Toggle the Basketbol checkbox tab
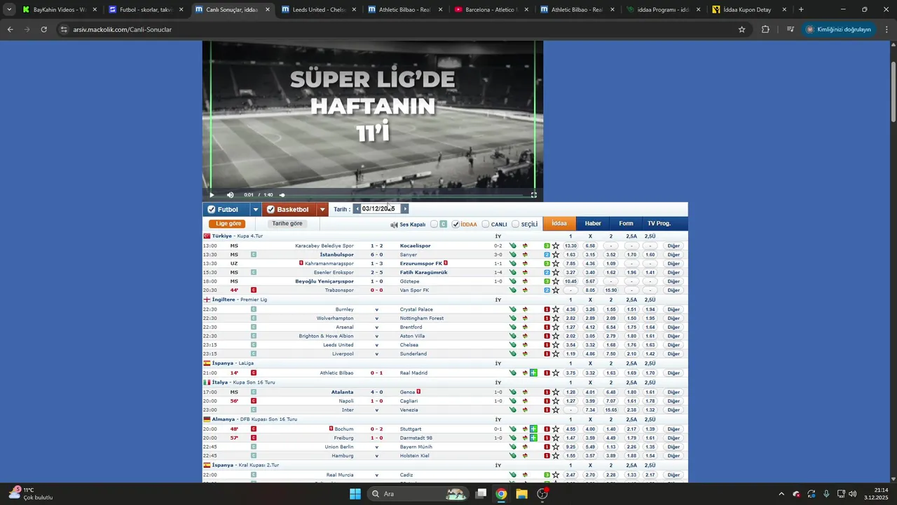897x505 pixels. click(x=288, y=209)
